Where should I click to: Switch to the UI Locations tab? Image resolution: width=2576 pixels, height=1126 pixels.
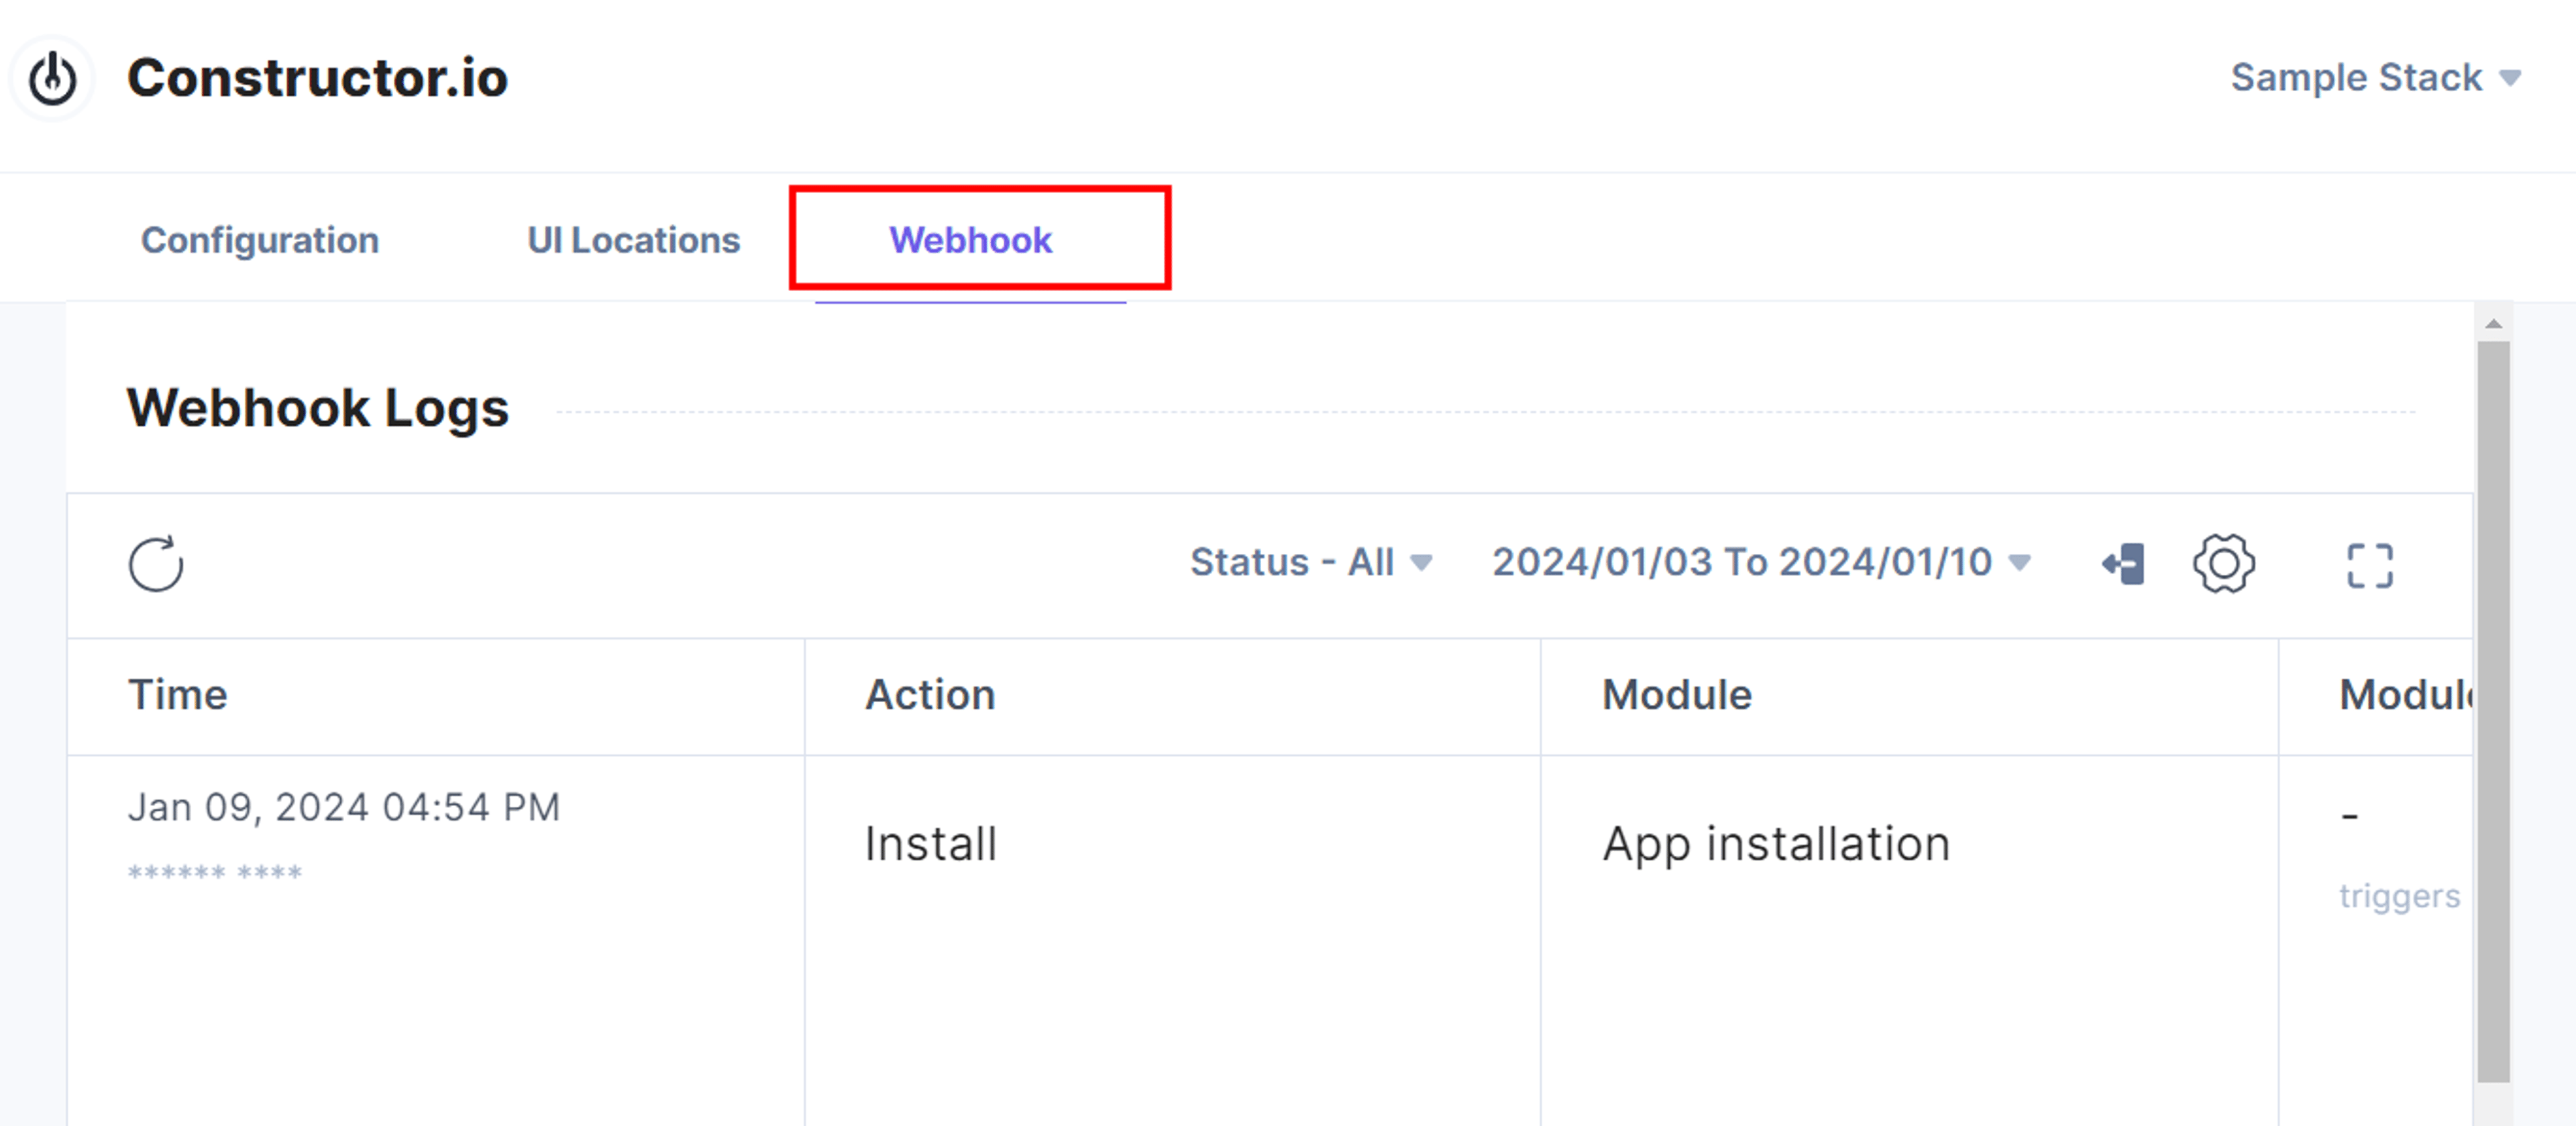(634, 240)
